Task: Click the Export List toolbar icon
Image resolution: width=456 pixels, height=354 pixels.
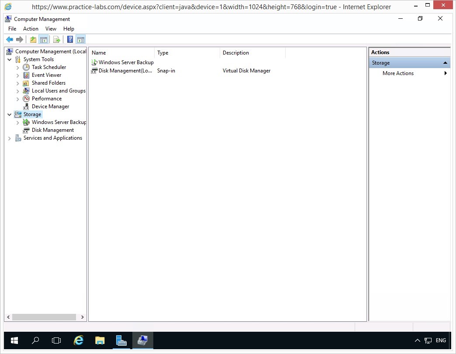Action: point(56,40)
